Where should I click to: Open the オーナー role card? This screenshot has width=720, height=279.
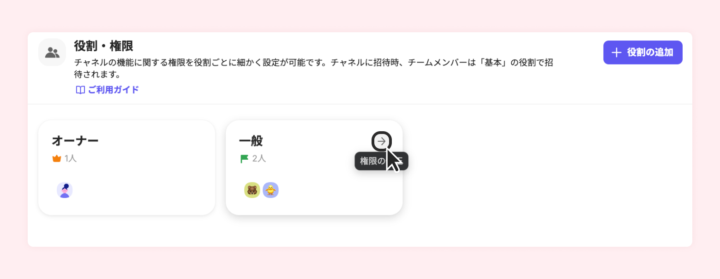(x=127, y=168)
